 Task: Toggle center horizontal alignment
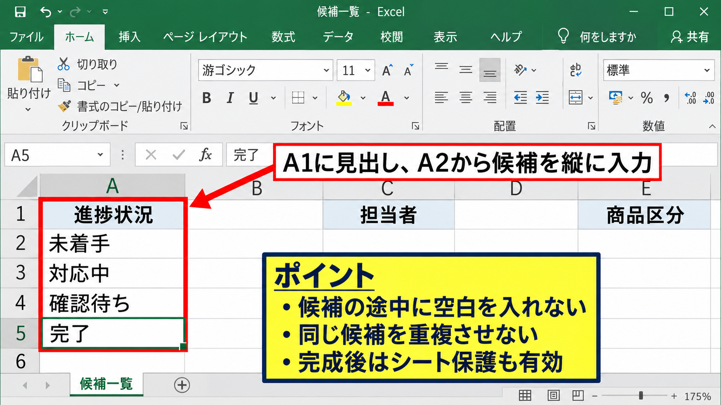point(466,98)
